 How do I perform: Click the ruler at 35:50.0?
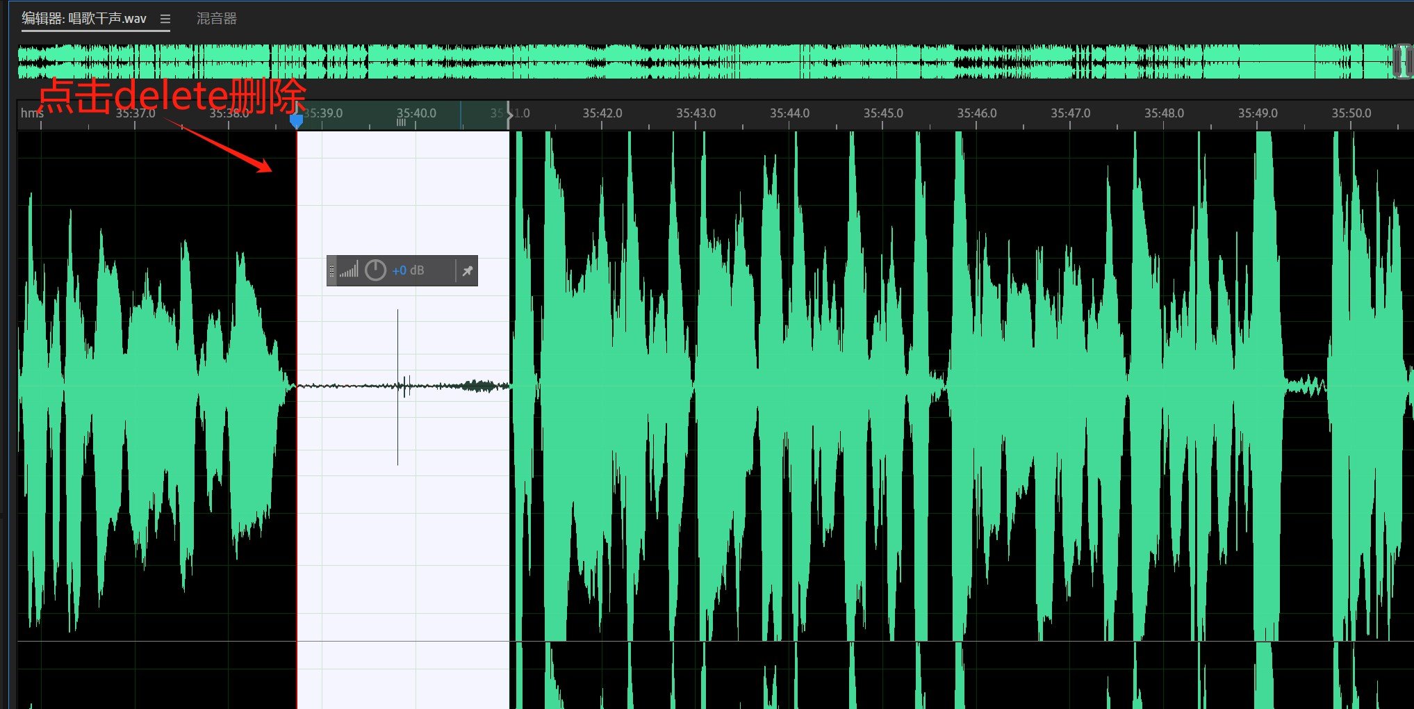(1351, 113)
